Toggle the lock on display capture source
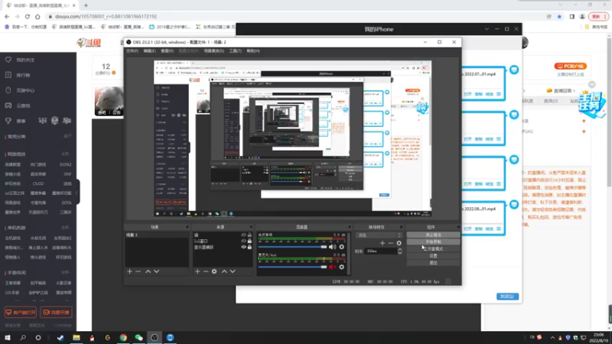612x344 pixels. [249, 247]
